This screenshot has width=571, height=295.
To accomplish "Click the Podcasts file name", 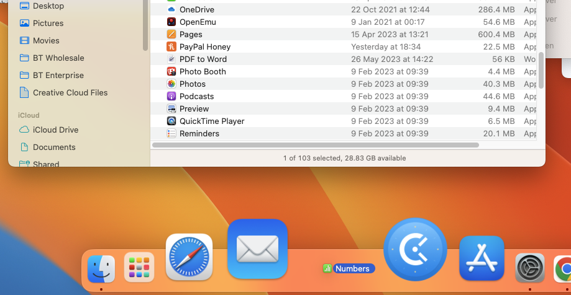I will (196, 96).
